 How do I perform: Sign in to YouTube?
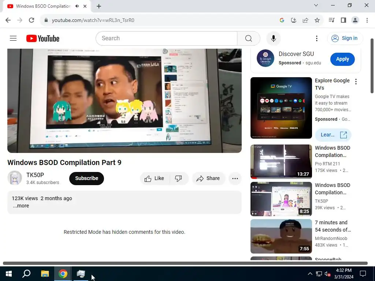345,38
